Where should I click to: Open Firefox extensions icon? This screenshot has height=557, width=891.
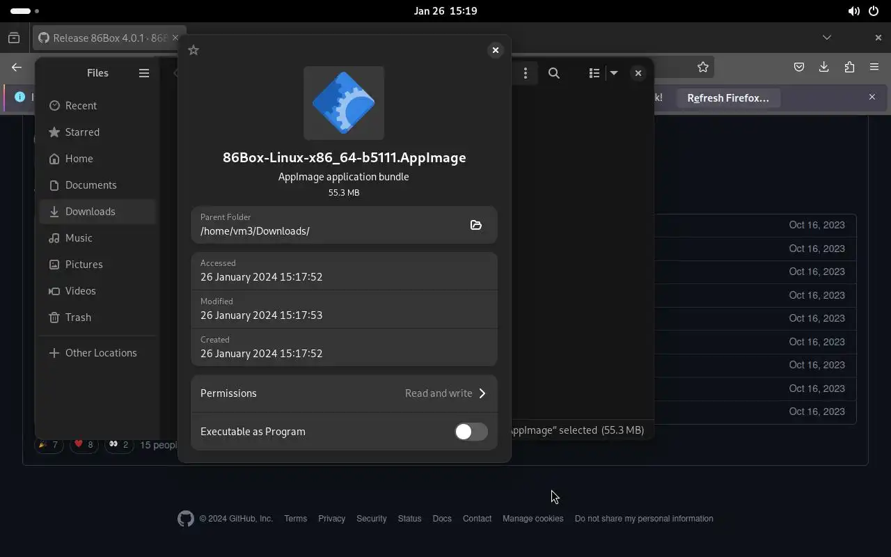[849, 68]
